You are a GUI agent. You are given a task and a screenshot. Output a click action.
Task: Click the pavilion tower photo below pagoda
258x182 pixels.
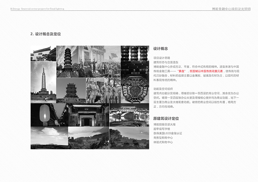tap(71, 90)
